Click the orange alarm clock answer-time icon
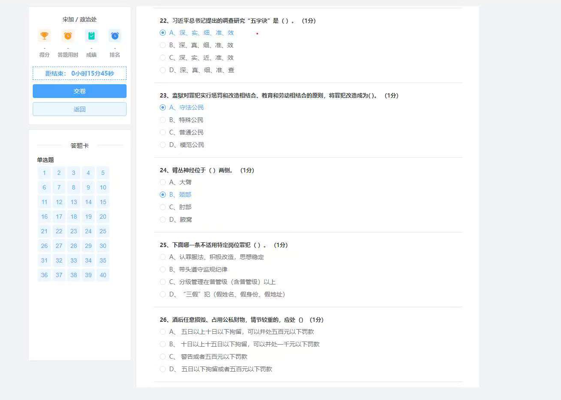 [x=68, y=36]
